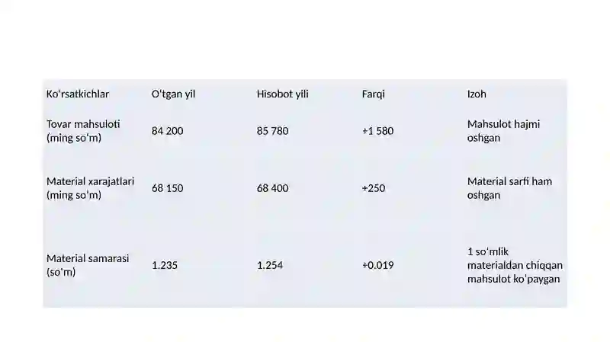Select the difference +1 580

coord(377,131)
